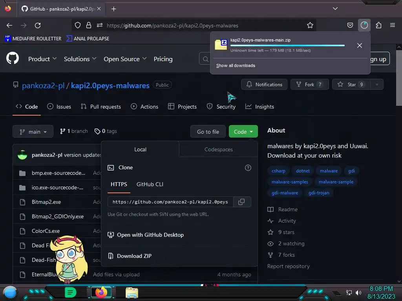Open the main branch selector
Image resolution: width=402 pixels, height=301 pixels.
coord(33,132)
